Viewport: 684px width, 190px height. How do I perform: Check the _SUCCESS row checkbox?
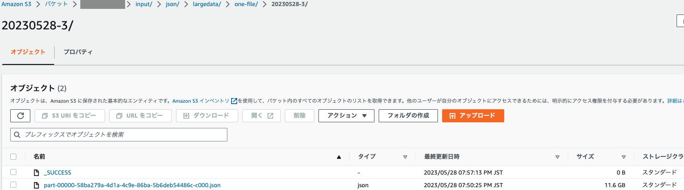pos(14,172)
